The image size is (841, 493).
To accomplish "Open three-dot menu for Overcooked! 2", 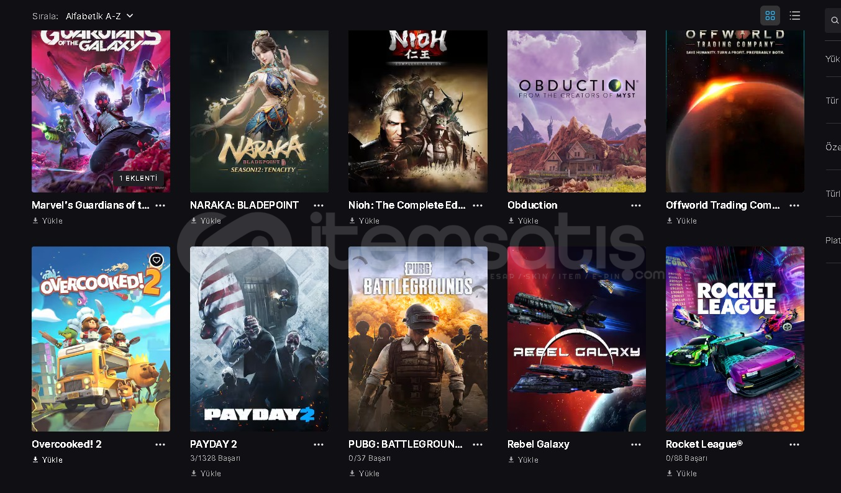I will (160, 445).
